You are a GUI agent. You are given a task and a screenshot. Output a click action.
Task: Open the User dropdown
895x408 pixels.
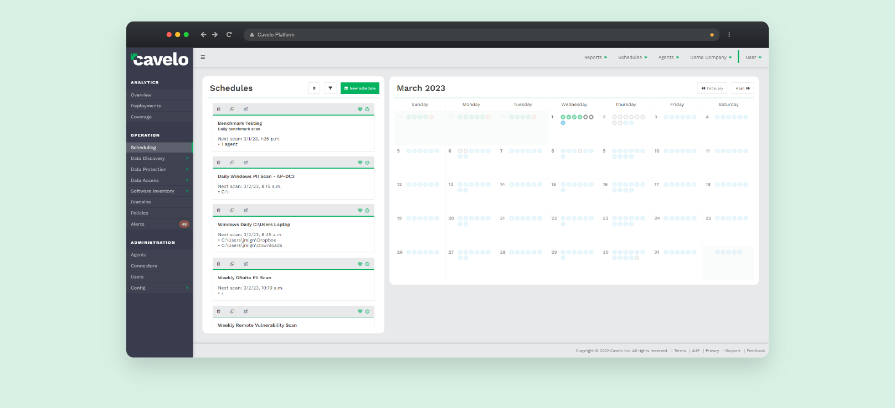(753, 57)
